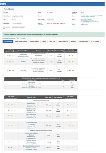Open the SCEP Eligibility tab

coord(95,41)
